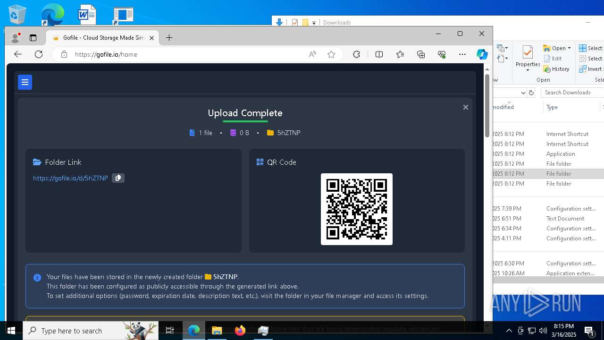Open Edge profile icon
Screen dimensions: 604x340
coord(16,37)
